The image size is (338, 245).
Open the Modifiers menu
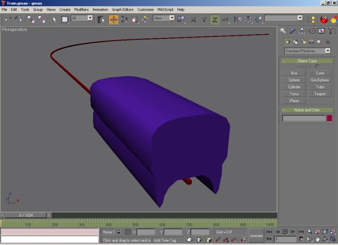coord(81,9)
